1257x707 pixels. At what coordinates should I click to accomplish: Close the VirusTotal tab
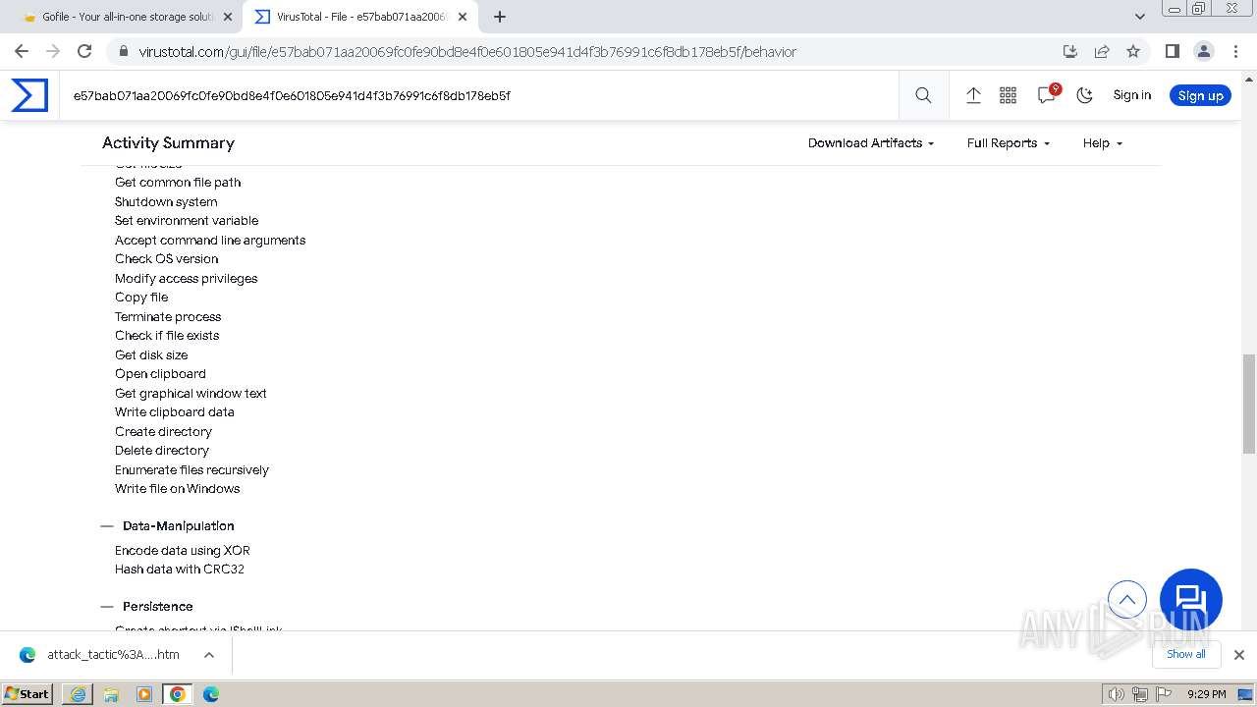[x=463, y=17]
